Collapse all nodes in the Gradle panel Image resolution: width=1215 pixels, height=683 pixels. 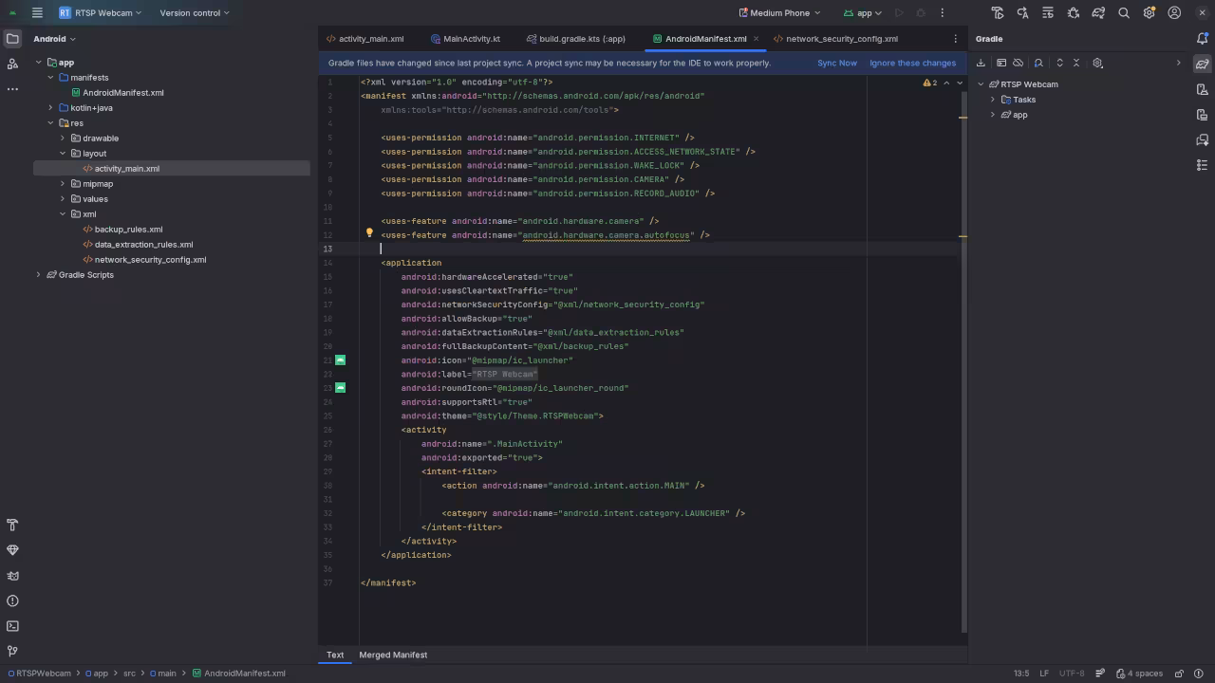(1075, 63)
